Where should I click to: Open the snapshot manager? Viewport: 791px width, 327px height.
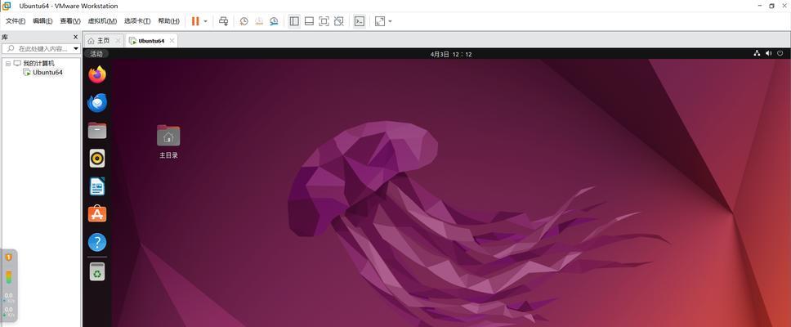tap(274, 21)
